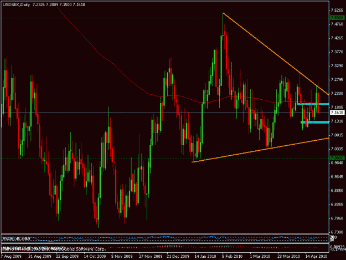Click the 1 Mar 2010 date label
Image resolution: width=346 pixels, height=260 pixels.
click(x=260, y=256)
